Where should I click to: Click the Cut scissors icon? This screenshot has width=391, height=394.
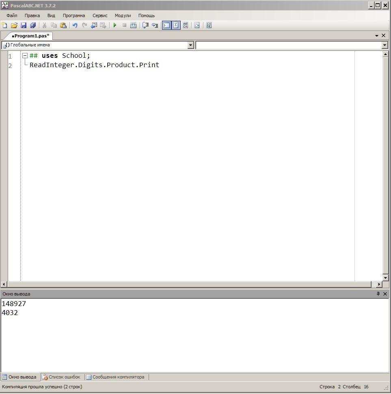tap(44, 25)
